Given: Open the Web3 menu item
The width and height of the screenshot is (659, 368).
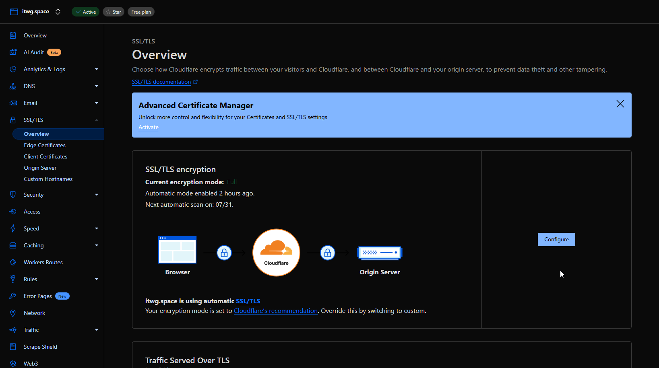Looking at the screenshot, I should [x=31, y=364].
